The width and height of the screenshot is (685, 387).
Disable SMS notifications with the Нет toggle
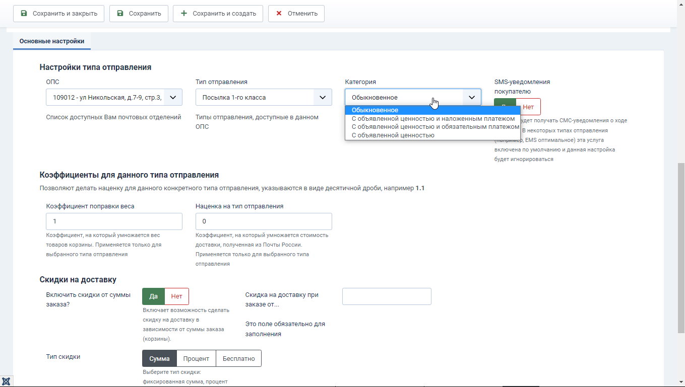528,107
